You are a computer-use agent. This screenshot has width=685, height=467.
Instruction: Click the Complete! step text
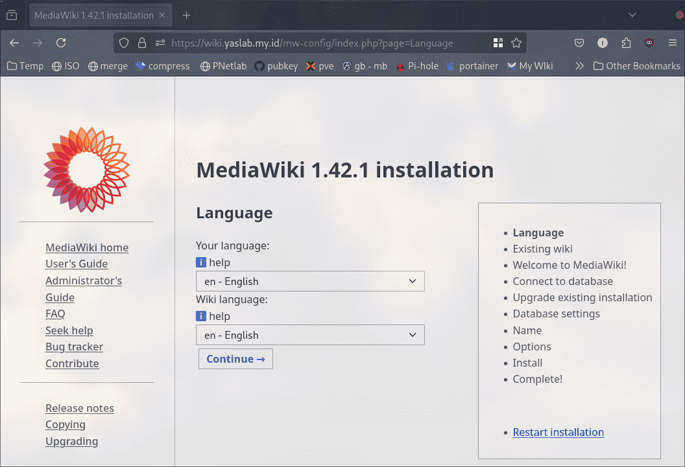(537, 379)
